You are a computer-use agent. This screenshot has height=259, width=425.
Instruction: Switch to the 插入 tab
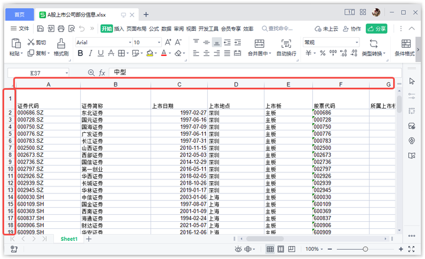point(119,29)
